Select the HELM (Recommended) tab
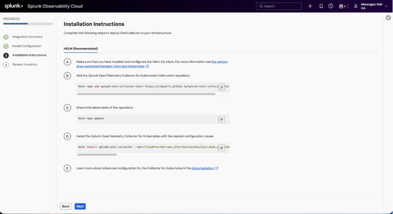This screenshot has width=393, height=214. 81,49
